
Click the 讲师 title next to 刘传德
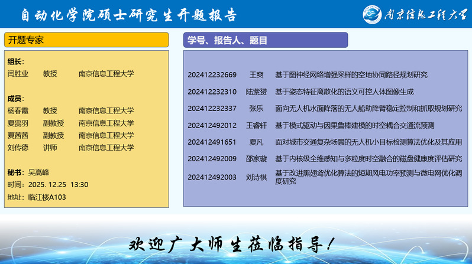[50, 147]
